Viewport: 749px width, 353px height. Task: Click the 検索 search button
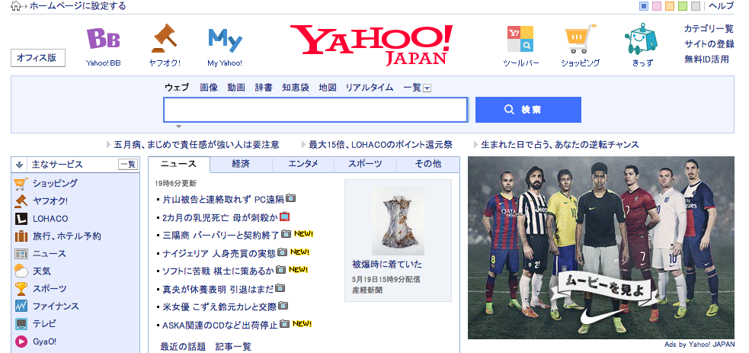coord(528,110)
